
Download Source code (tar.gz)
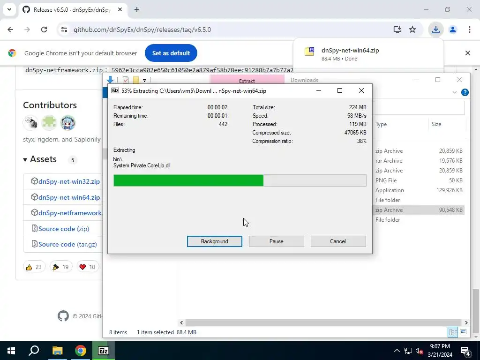tap(67, 244)
